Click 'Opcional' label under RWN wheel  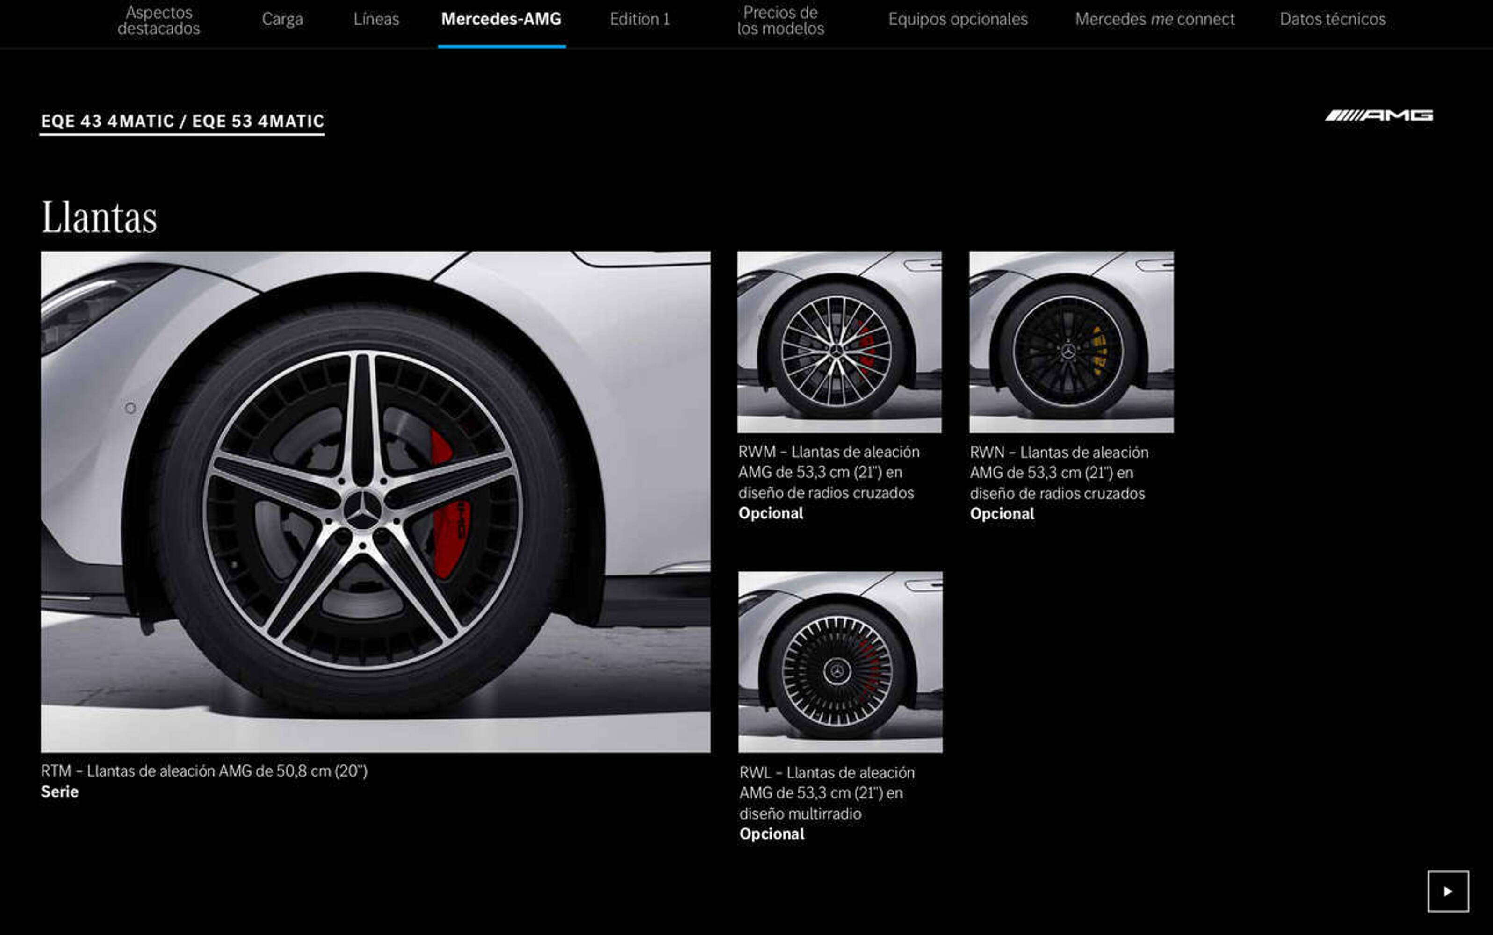click(1002, 514)
